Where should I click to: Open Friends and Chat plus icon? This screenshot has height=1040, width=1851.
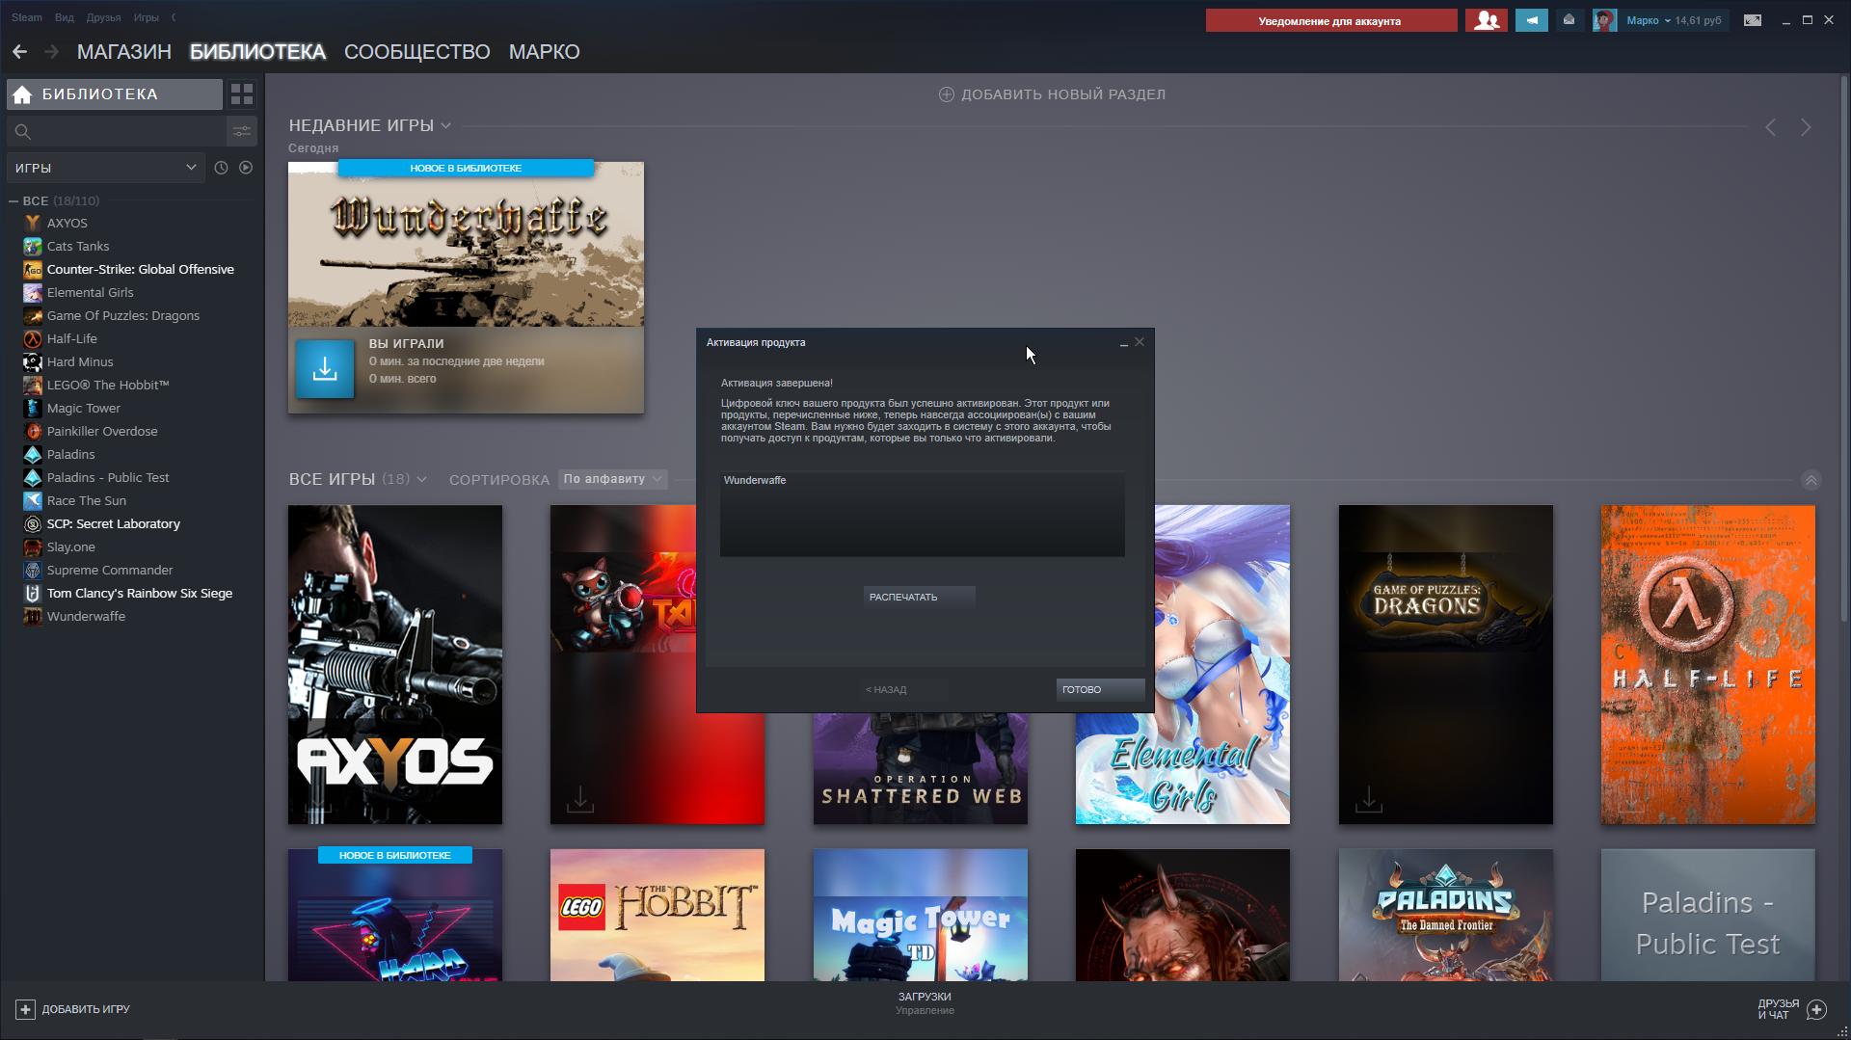pos(1816,1009)
